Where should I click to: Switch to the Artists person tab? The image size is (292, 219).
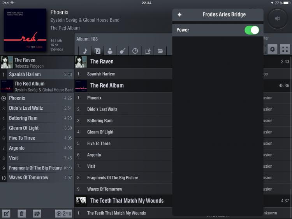click(110, 51)
